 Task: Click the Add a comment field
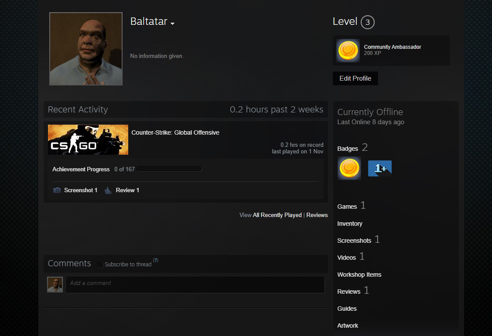(x=195, y=285)
